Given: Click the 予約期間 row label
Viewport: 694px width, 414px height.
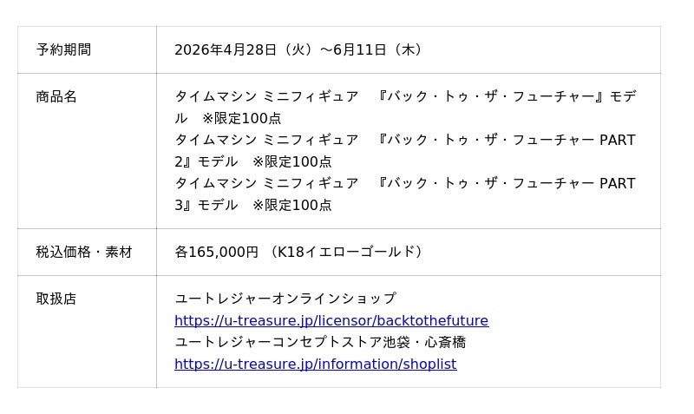Looking at the screenshot, I should point(63,49).
